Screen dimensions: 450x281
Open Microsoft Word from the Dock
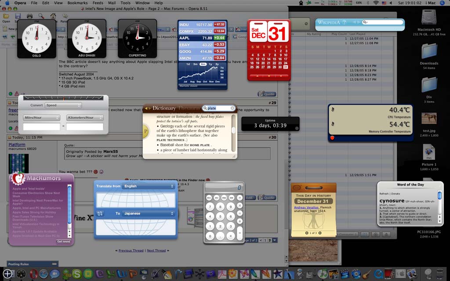tap(122, 274)
